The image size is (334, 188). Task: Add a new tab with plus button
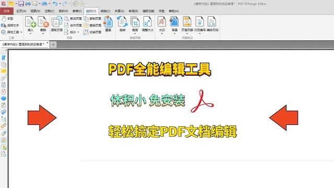click(53, 44)
